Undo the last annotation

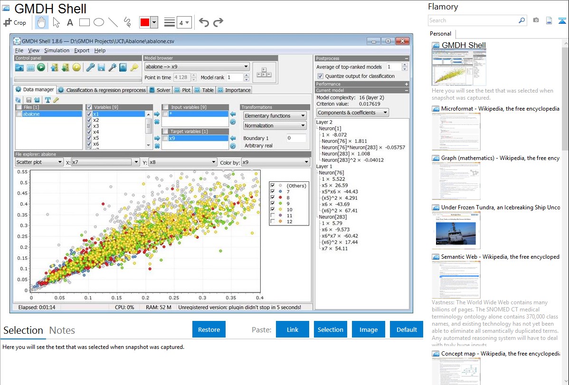coord(204,22)
